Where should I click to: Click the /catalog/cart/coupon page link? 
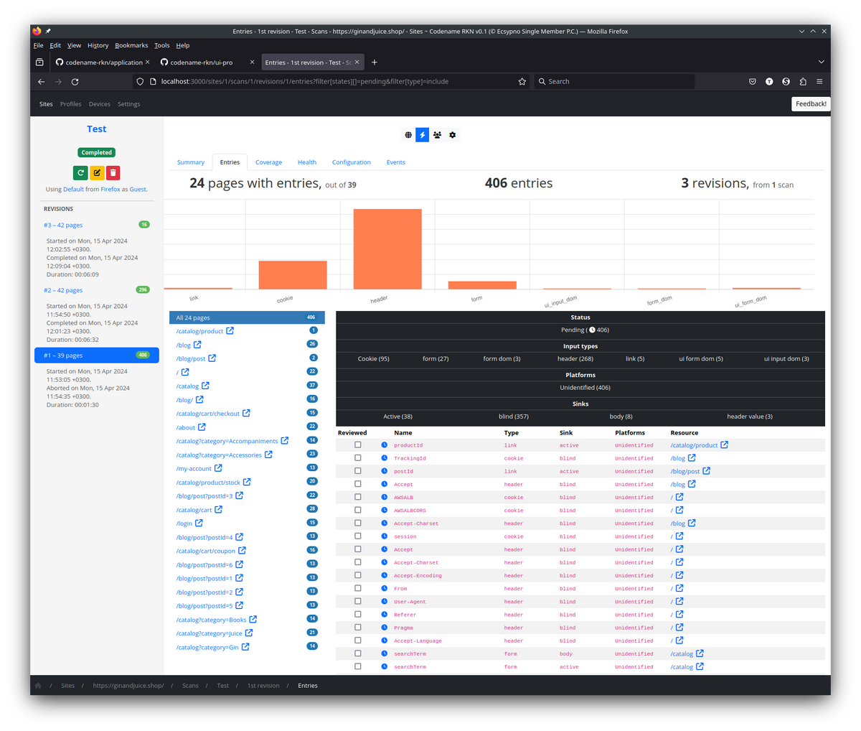tap(206, 551)
